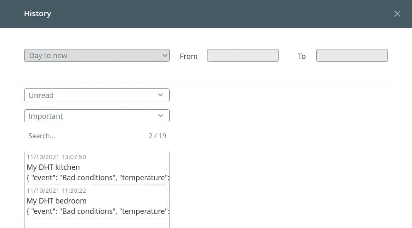The width and height of the screenshot is (412, 228).
Task: Click the arrow on the "Day to now" selector
Action: tap(165, 56)
